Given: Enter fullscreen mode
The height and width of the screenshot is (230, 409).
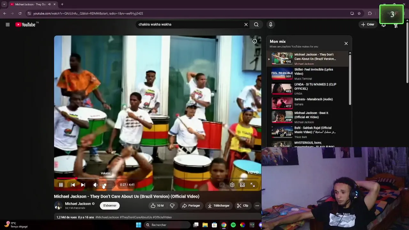Looking at the screenshot, I should [253, 185].
